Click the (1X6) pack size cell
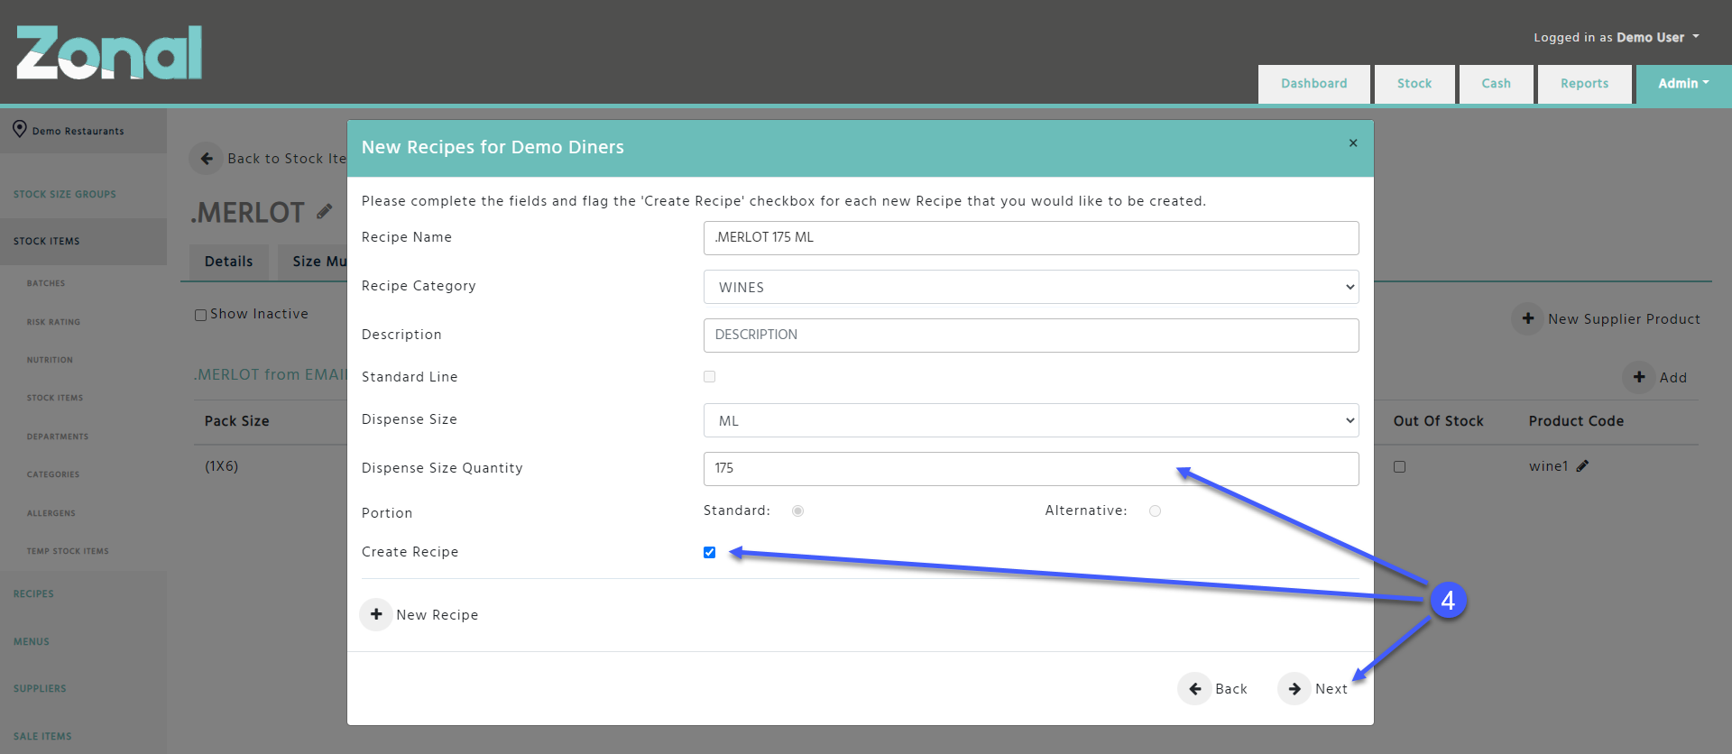Screen dimensions: 1732x754 pyautogui.click(x=222, y=466)
